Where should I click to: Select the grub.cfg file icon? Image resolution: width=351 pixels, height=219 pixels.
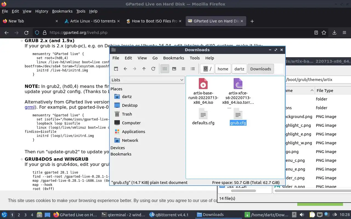238,113
